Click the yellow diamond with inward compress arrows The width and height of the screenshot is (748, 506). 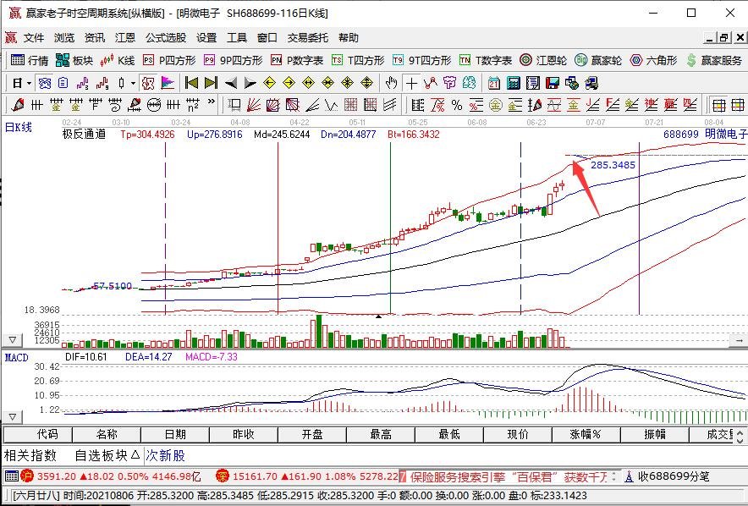coord(327,84)
